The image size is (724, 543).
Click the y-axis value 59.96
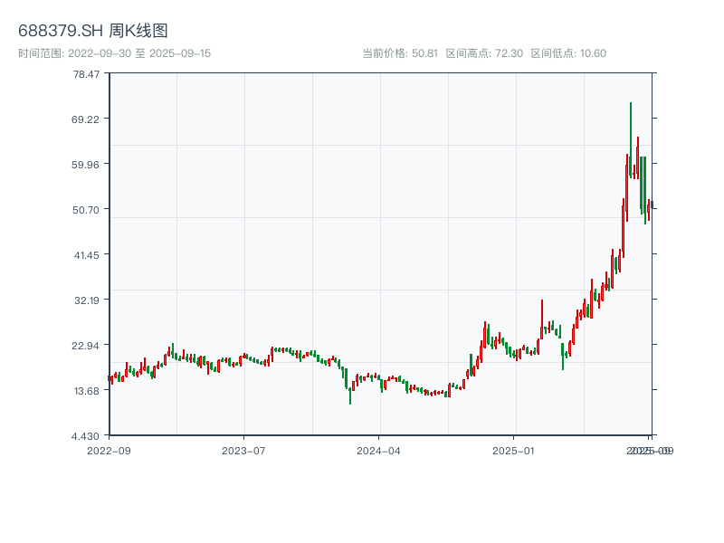(x=85, y=165)
